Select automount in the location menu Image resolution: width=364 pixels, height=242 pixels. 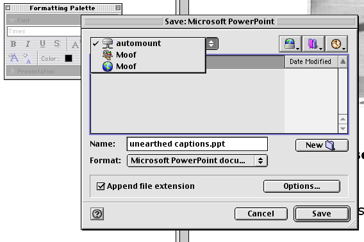click(148, 44)
